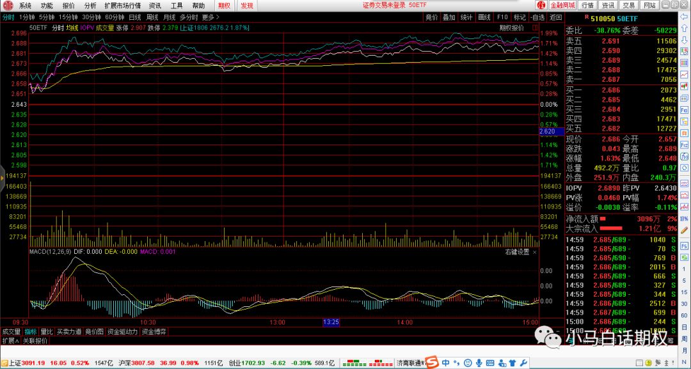691x369 pixels.
Task: Click the 交易 button at top right
Action: pyautogui.click(x=628, y=5)
